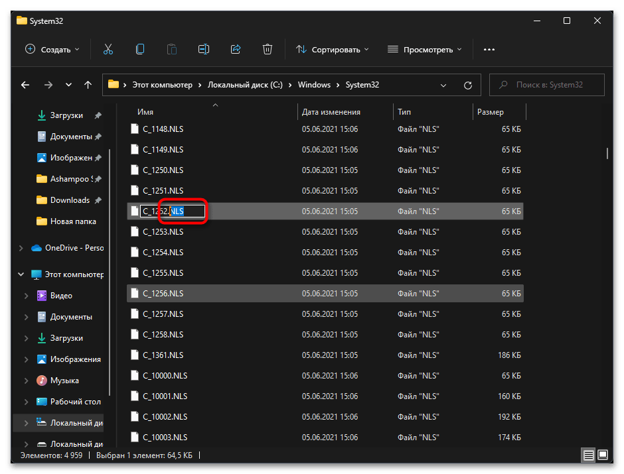Copy the selected C_1252.NLS file
The image size is (624, 474).
(140, 49)
